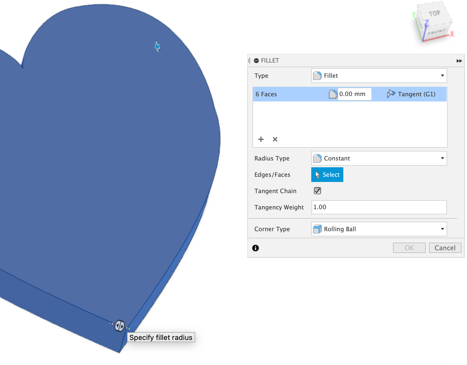Viewport: 467px width, 365px height.
Task: Click the fillet radius icon beside 0.00 mm
Action: [x=333, y=94]
